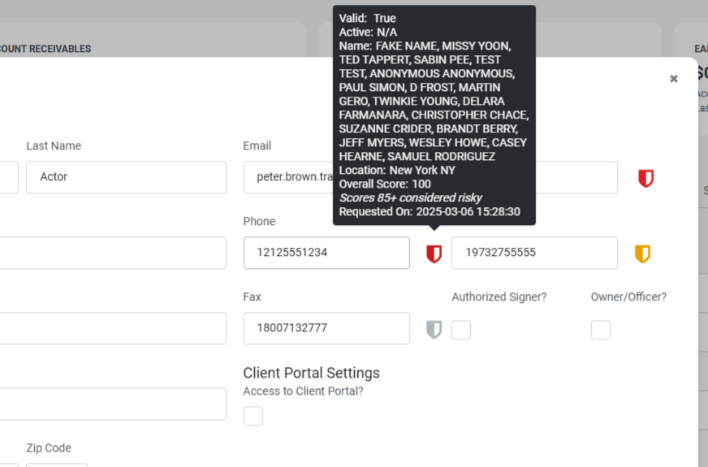Check the Authorized Signer checkbox
This screenshot has height=467, width=708.
tap(461, 331)
